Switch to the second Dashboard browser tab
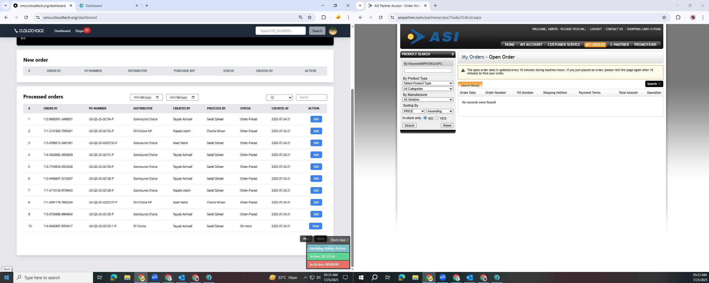This screenshot has height=283, width=709. point(108,6)
